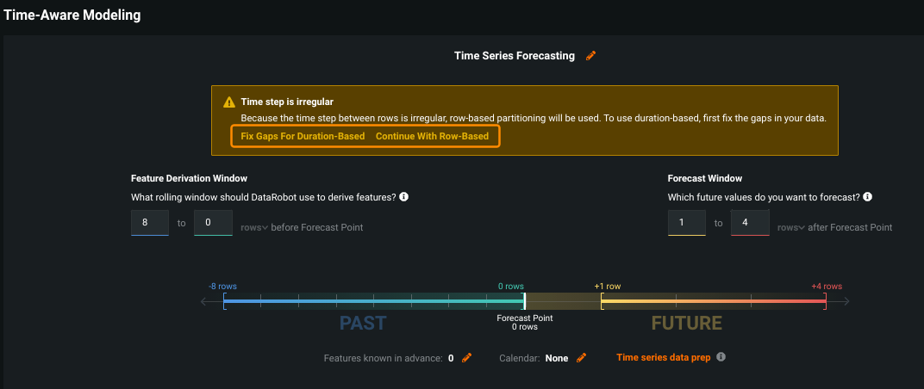Click the info icon beside the derive features question
Viewport: 924px width, 389px height.
click(x=403, y=197)
